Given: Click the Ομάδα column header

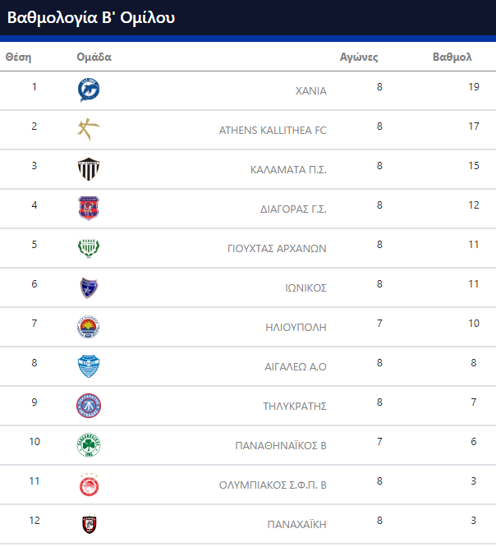Looking at the screenshot, I should (94, 57).
